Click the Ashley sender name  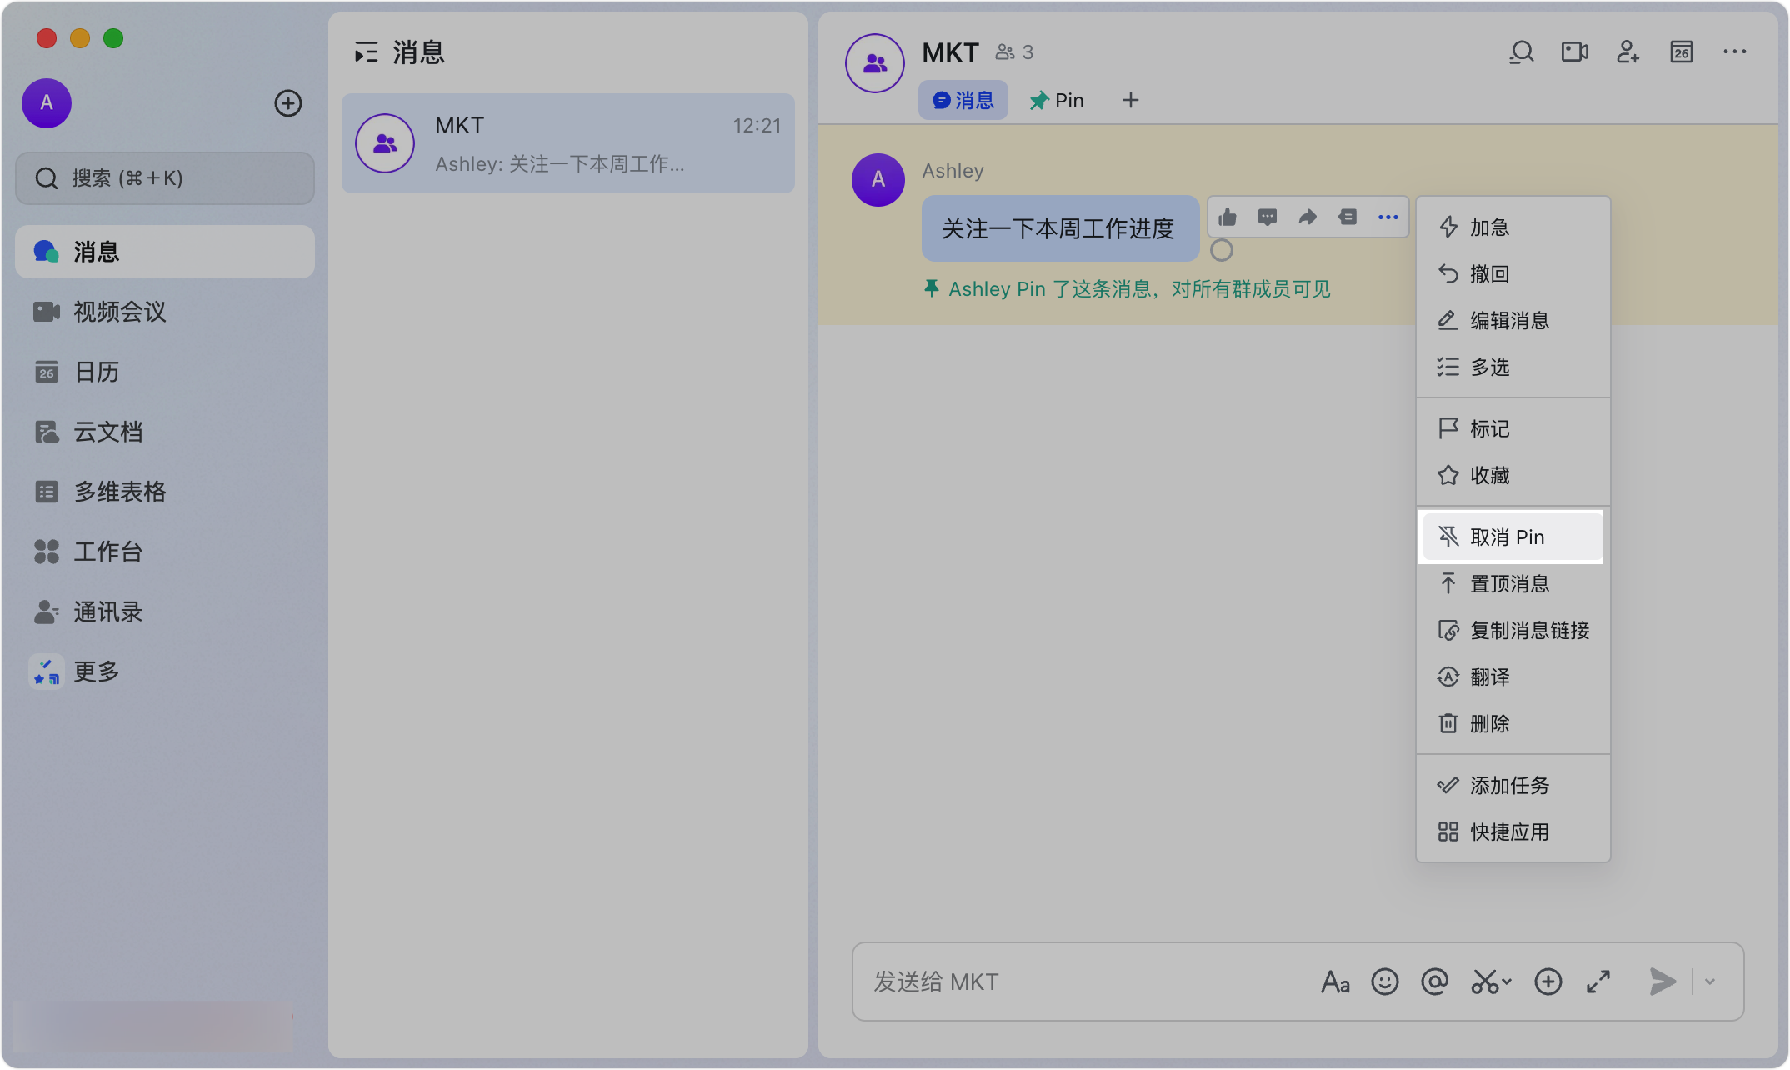(952, 171)
